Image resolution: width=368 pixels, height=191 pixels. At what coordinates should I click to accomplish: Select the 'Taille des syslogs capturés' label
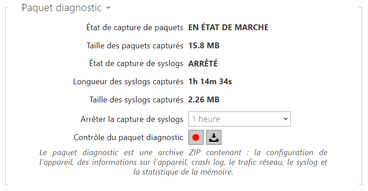(136, 100)
